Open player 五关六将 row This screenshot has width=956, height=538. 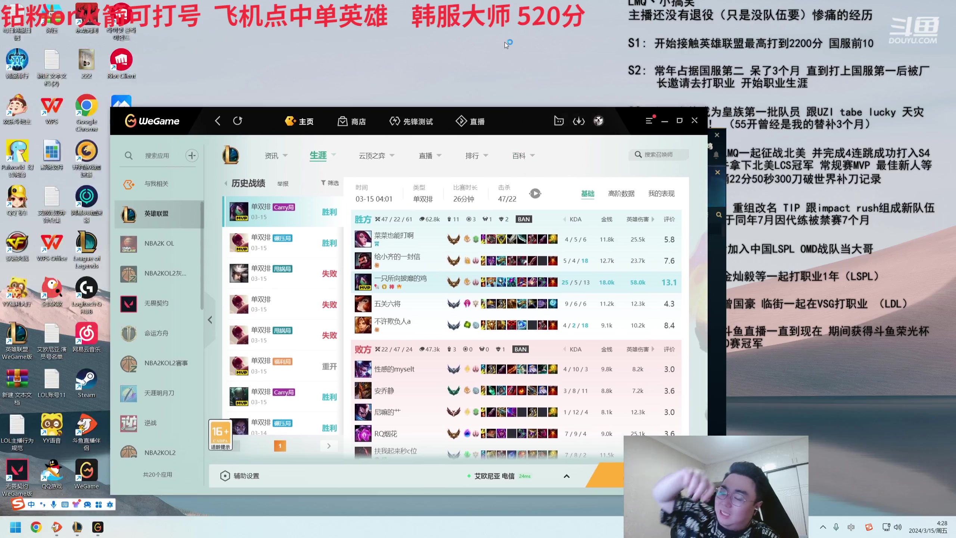516,304
